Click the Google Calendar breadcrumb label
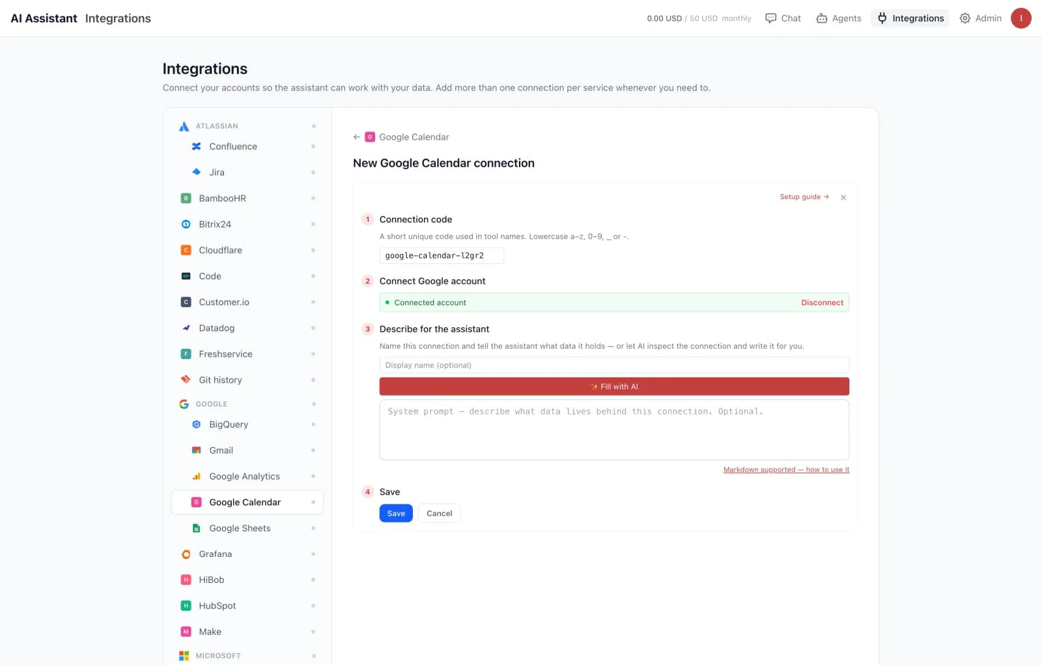This screenshot has width=1042, height=665. coord(414,137)
